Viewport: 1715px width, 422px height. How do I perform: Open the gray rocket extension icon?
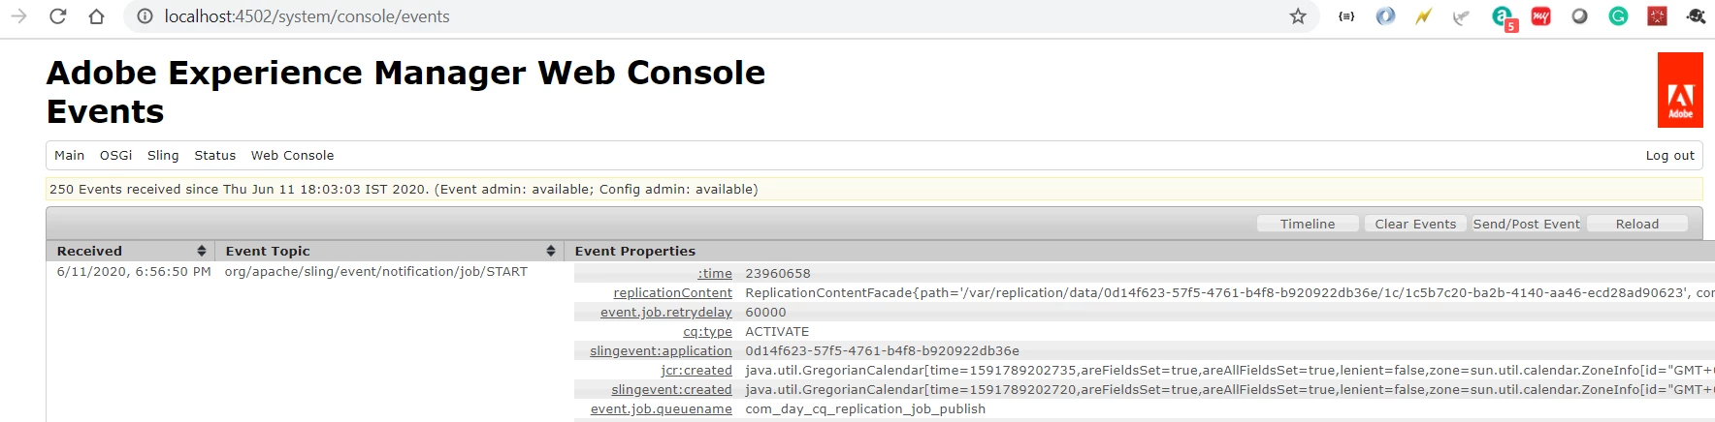1461,16
